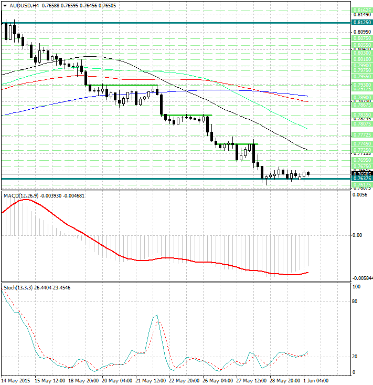Select the Stoch(13,3,3) indicator label

pyautogui.click(x=18, y=287)
